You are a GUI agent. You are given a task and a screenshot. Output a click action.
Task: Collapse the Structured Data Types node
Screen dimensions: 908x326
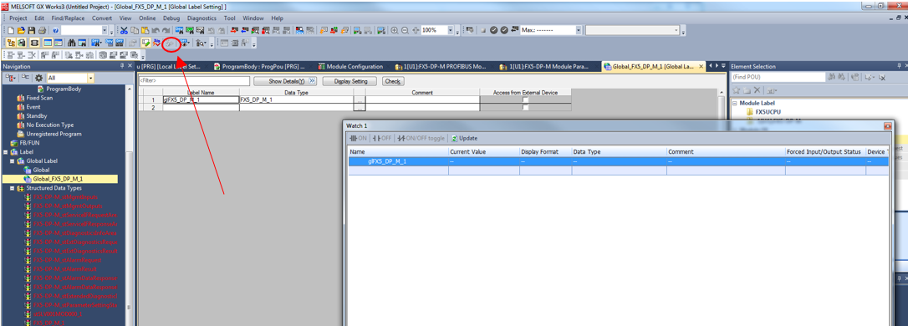point(13,188)
